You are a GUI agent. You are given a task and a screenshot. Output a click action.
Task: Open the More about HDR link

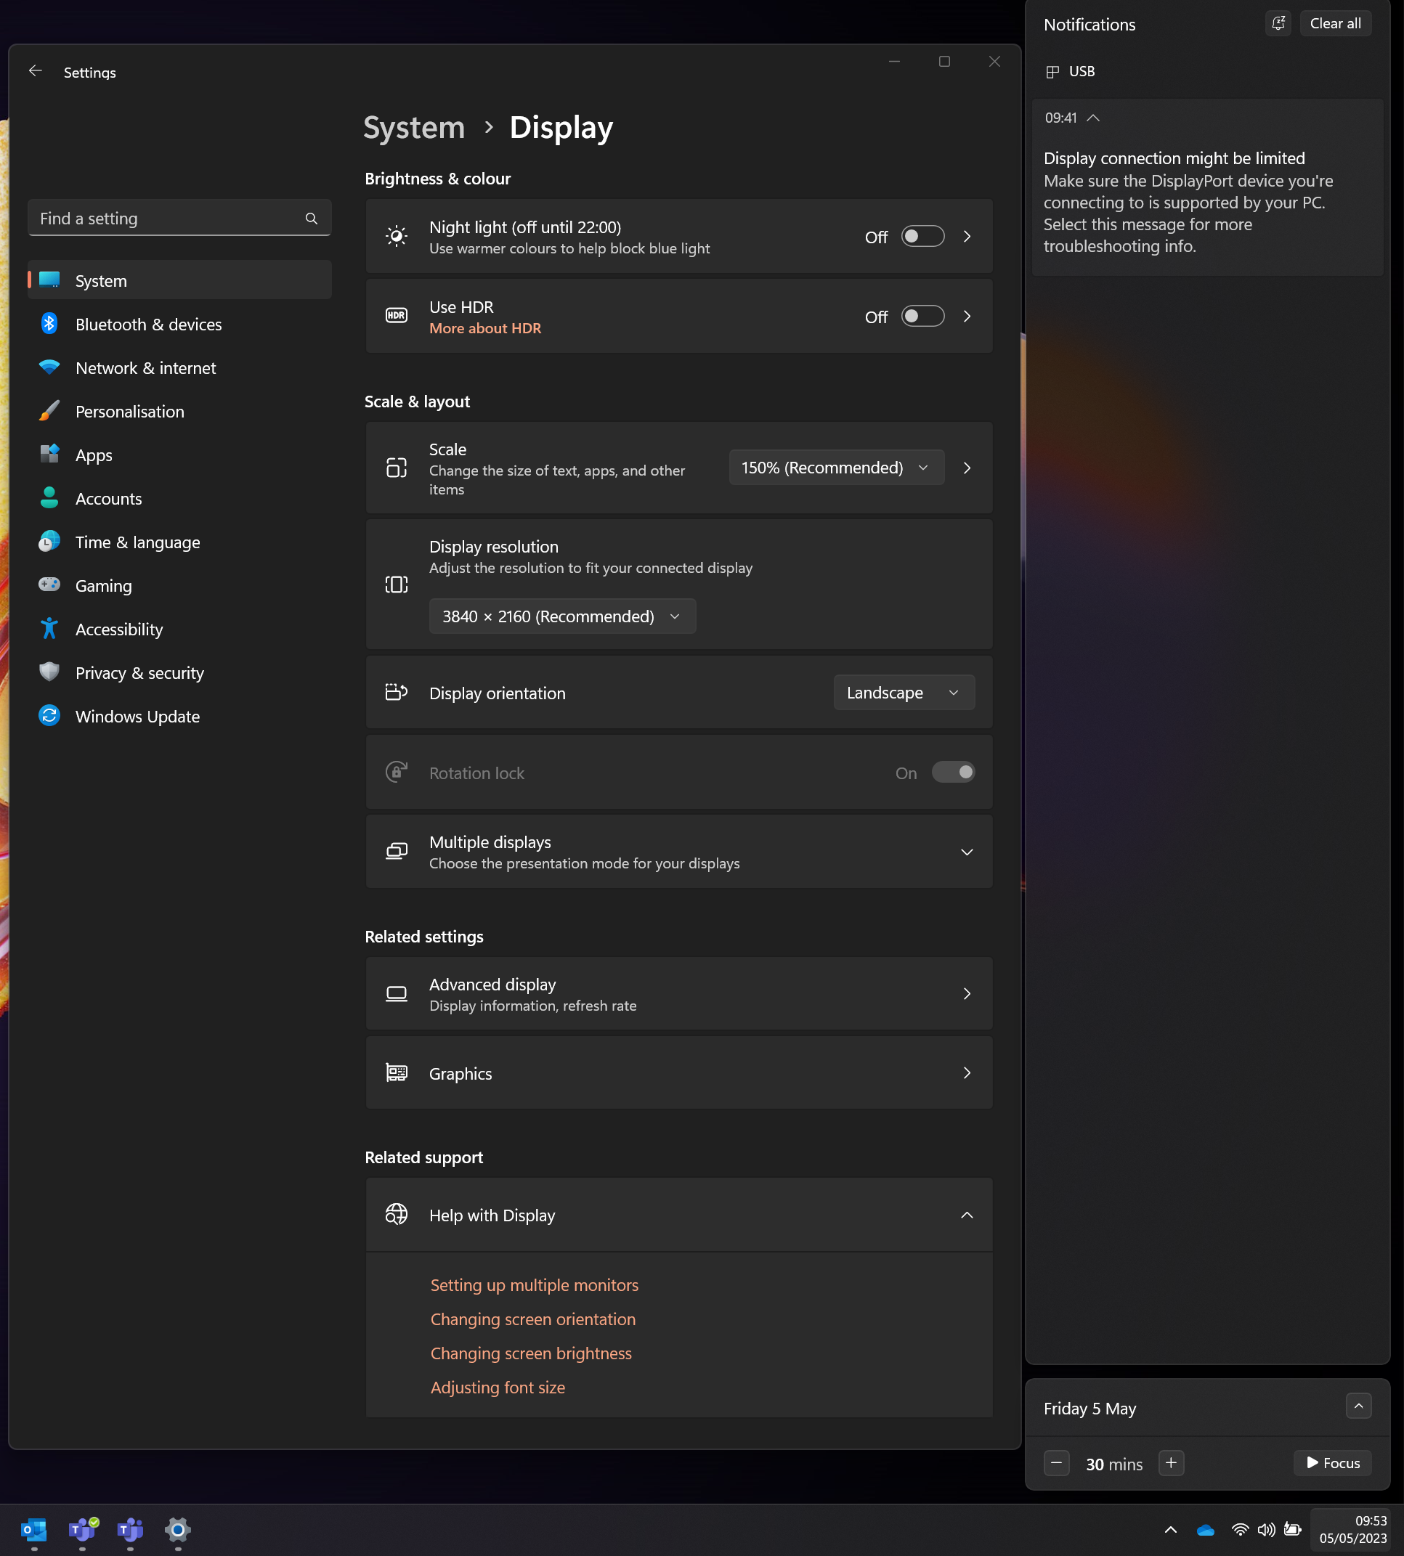485,328
